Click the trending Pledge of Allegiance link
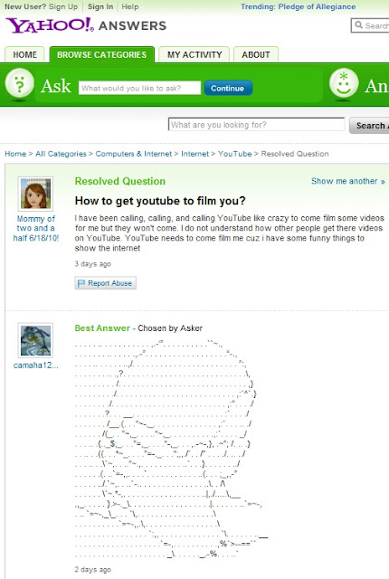 317,6
